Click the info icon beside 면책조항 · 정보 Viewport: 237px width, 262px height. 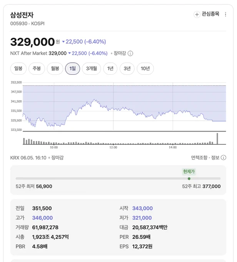tap(223, 158)
